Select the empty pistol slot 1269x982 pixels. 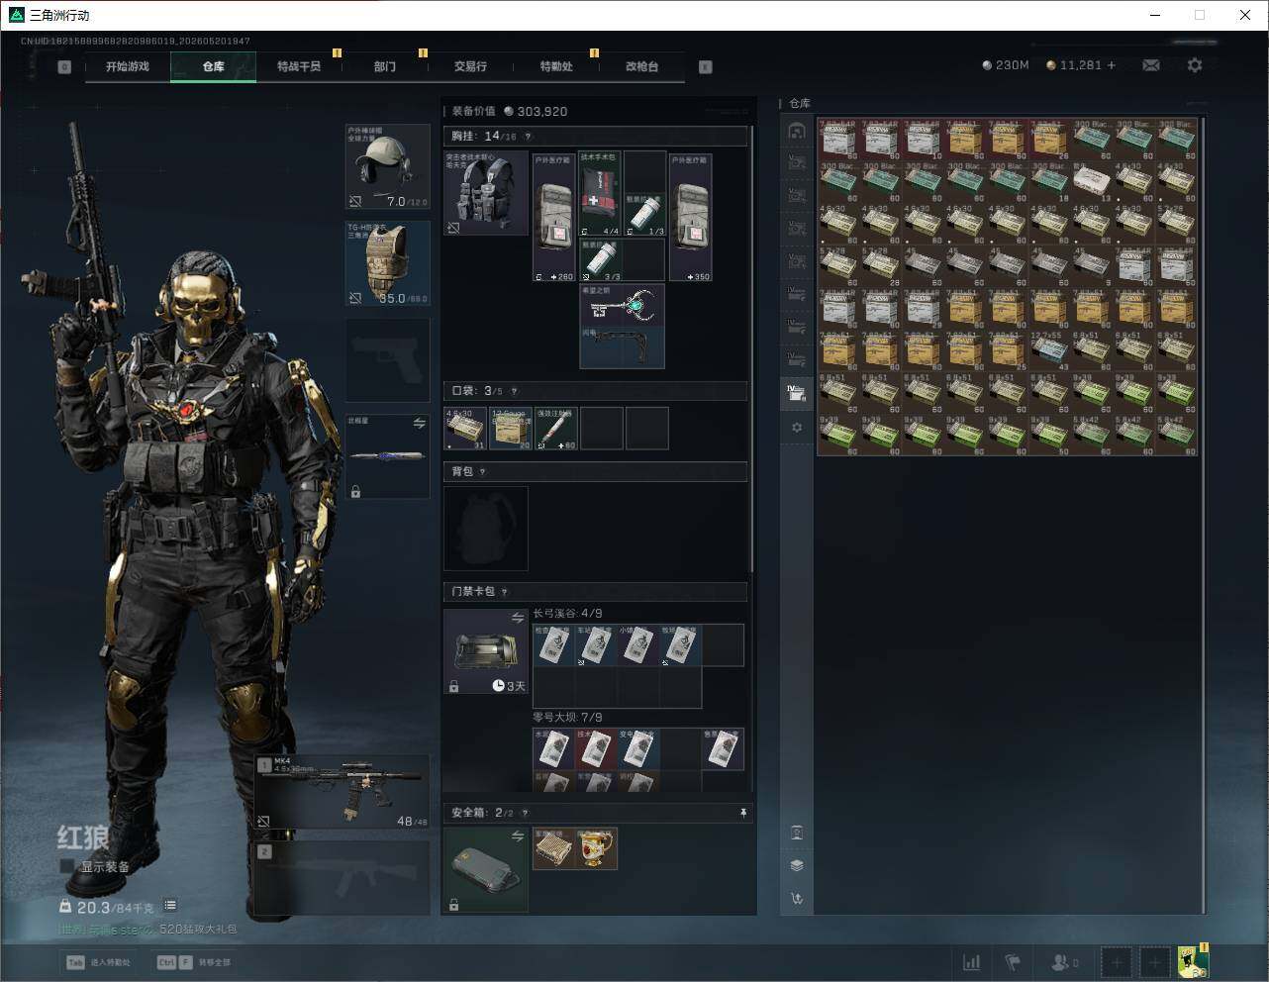[x=387, y=359]
